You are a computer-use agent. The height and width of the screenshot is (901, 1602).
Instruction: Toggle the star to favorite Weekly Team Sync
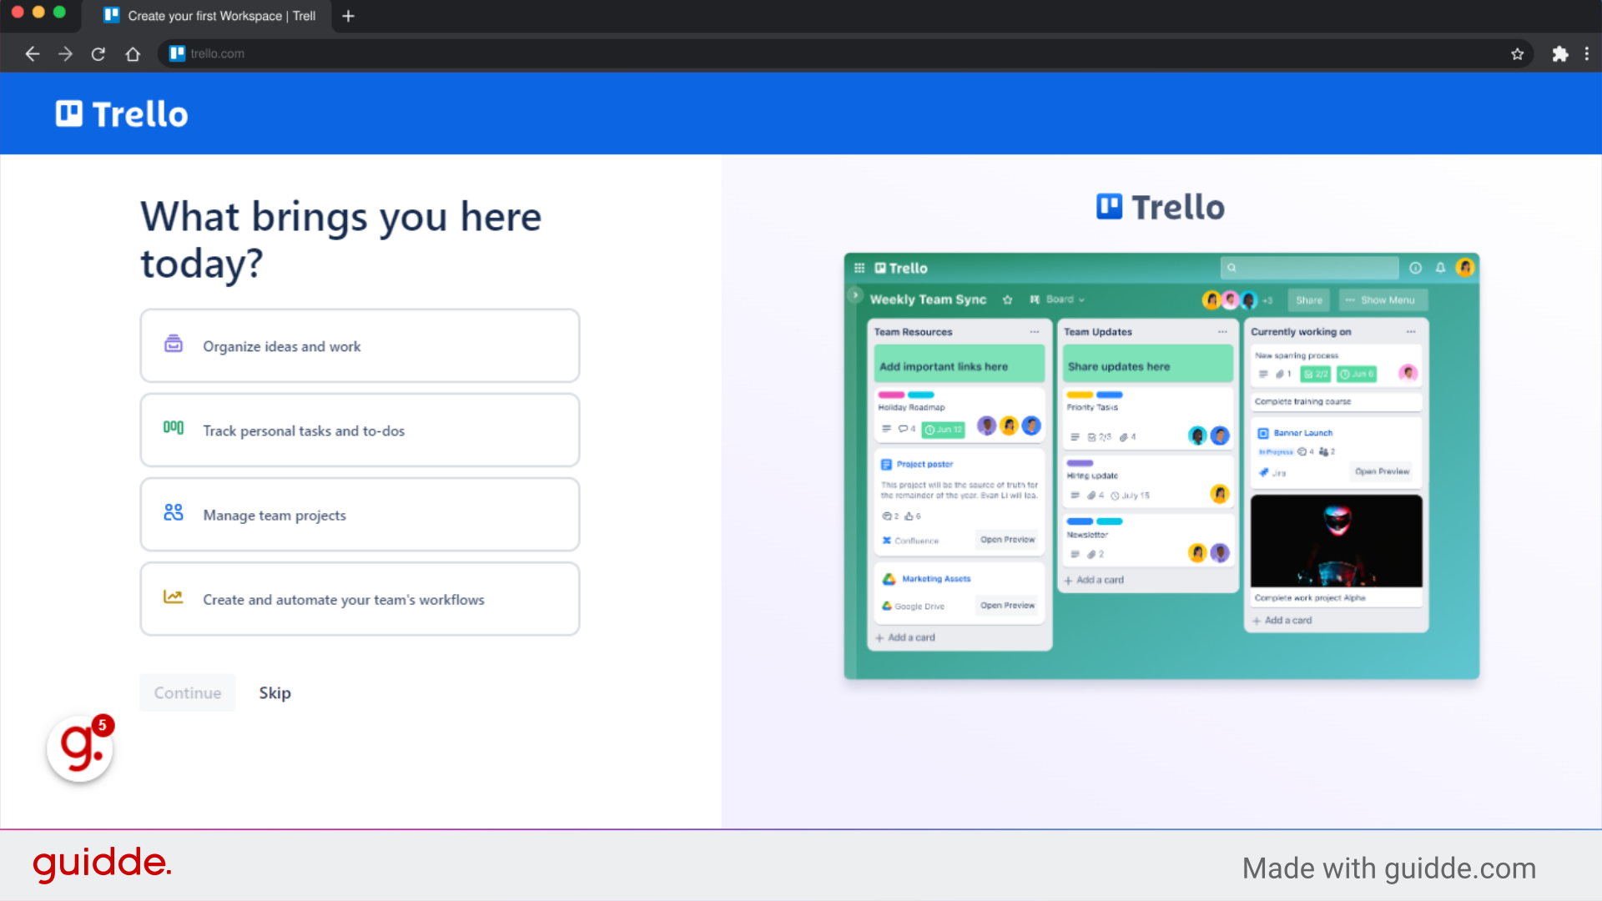(1008, 299)
